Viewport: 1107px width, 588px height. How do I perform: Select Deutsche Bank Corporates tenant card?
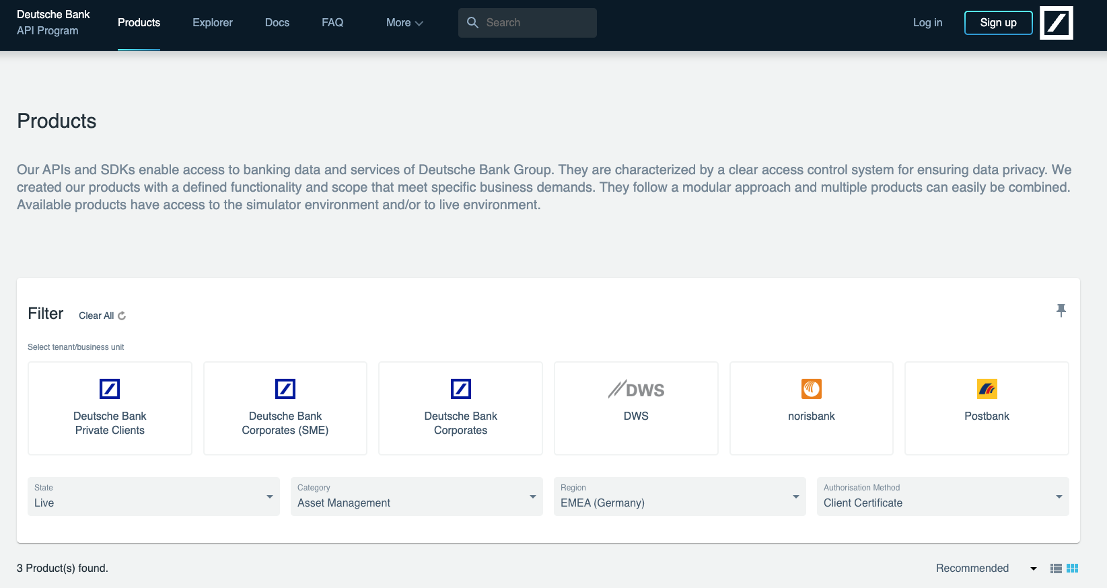point(461,408)
